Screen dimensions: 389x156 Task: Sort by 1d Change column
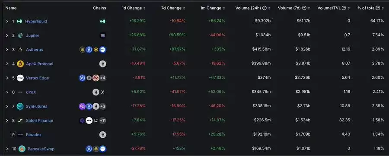tap(134, 8)
